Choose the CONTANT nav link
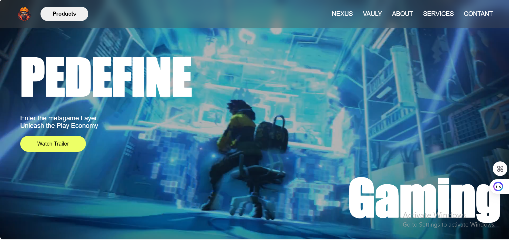The width and height of the screenshot is (509, 240). coord(478,14)
